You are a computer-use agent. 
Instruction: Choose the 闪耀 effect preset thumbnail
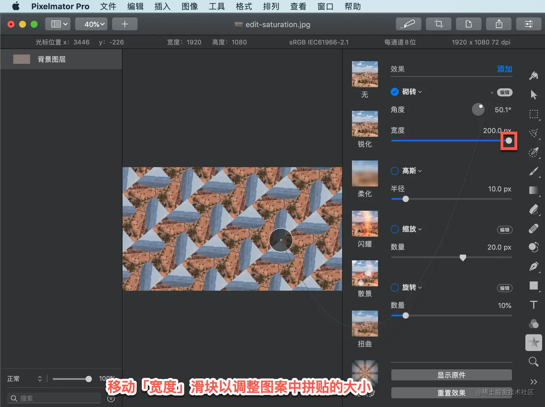point(365,224)
